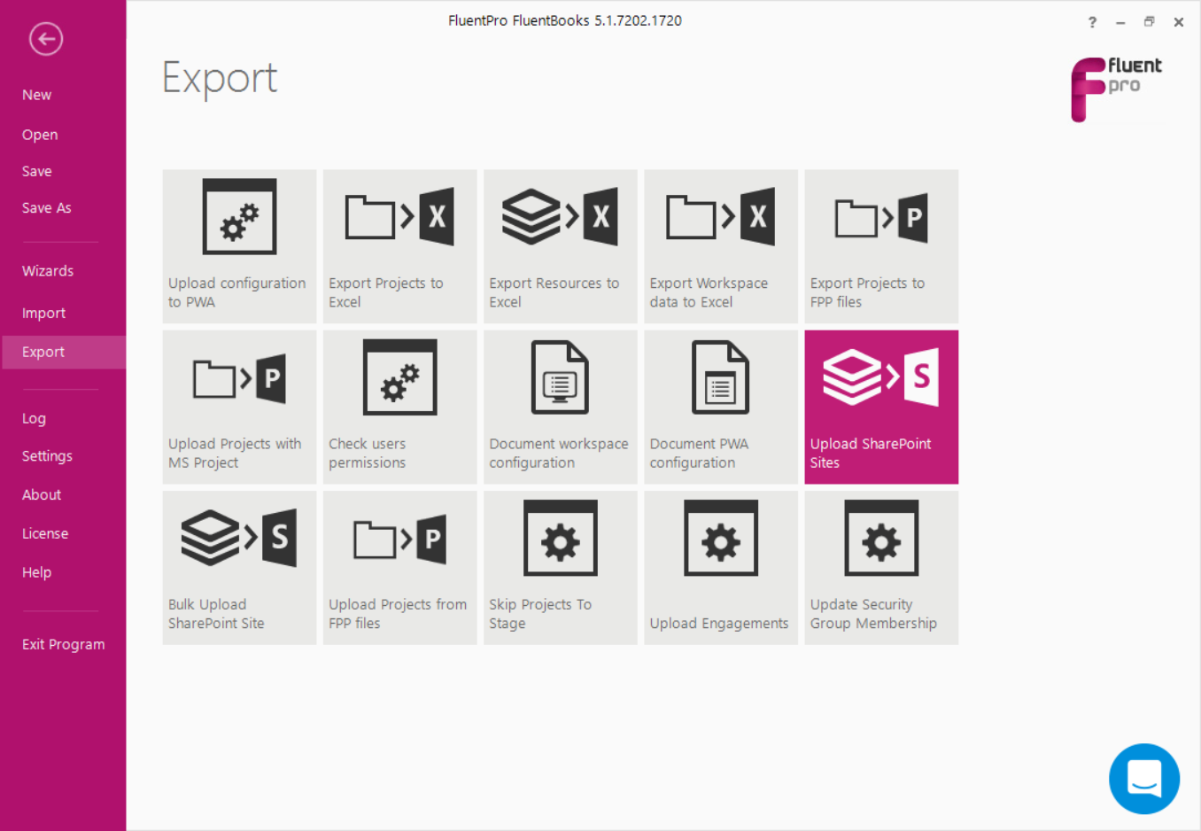Click Exit Program
Image resolution: width=1201 pixels, height=831 pixels.
(63, 644)
